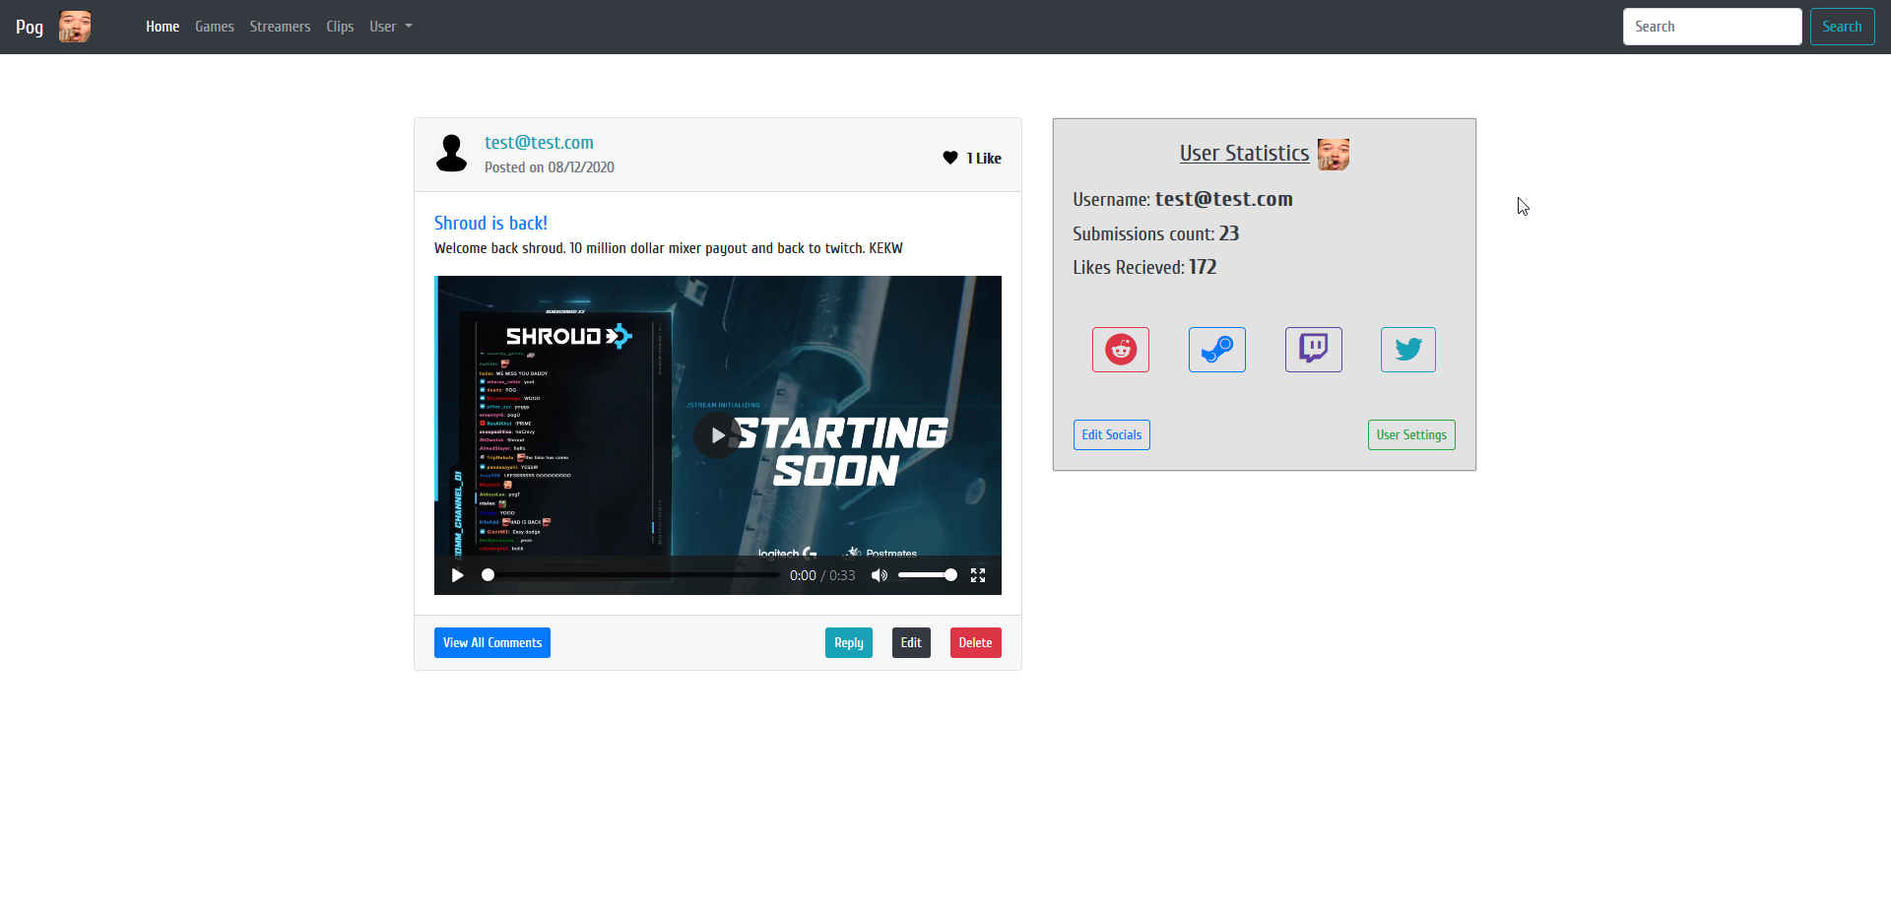Play the video from the control bar
This screenshot has width=1891, height=921.
click(x=457, y=575)
